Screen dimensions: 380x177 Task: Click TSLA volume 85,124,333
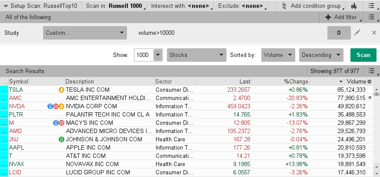pyautogui.click(x=351, y=90)
